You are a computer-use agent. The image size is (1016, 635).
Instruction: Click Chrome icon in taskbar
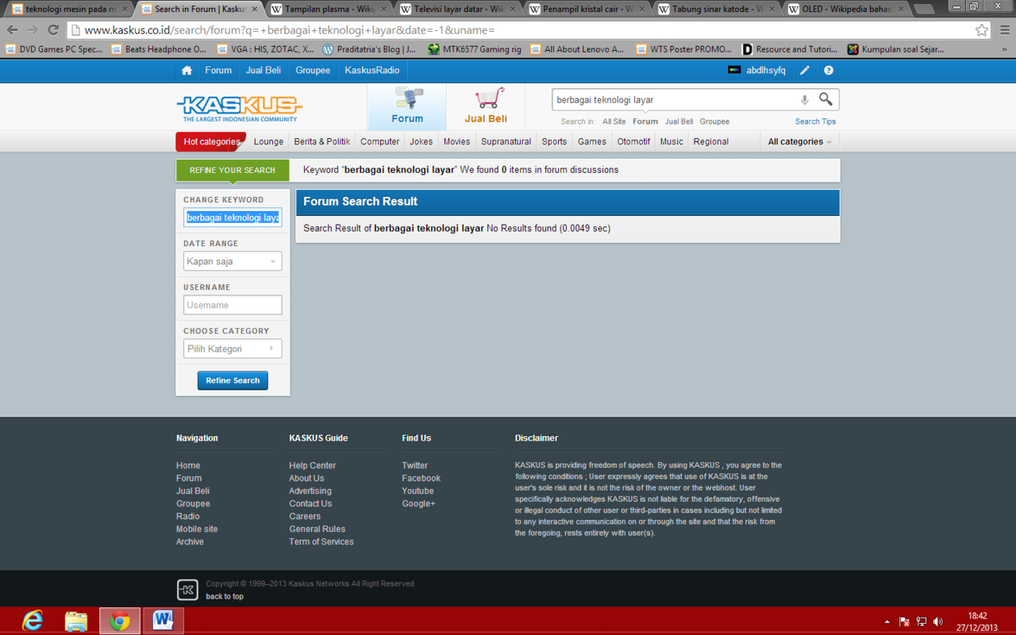click(x=120, y=621)
